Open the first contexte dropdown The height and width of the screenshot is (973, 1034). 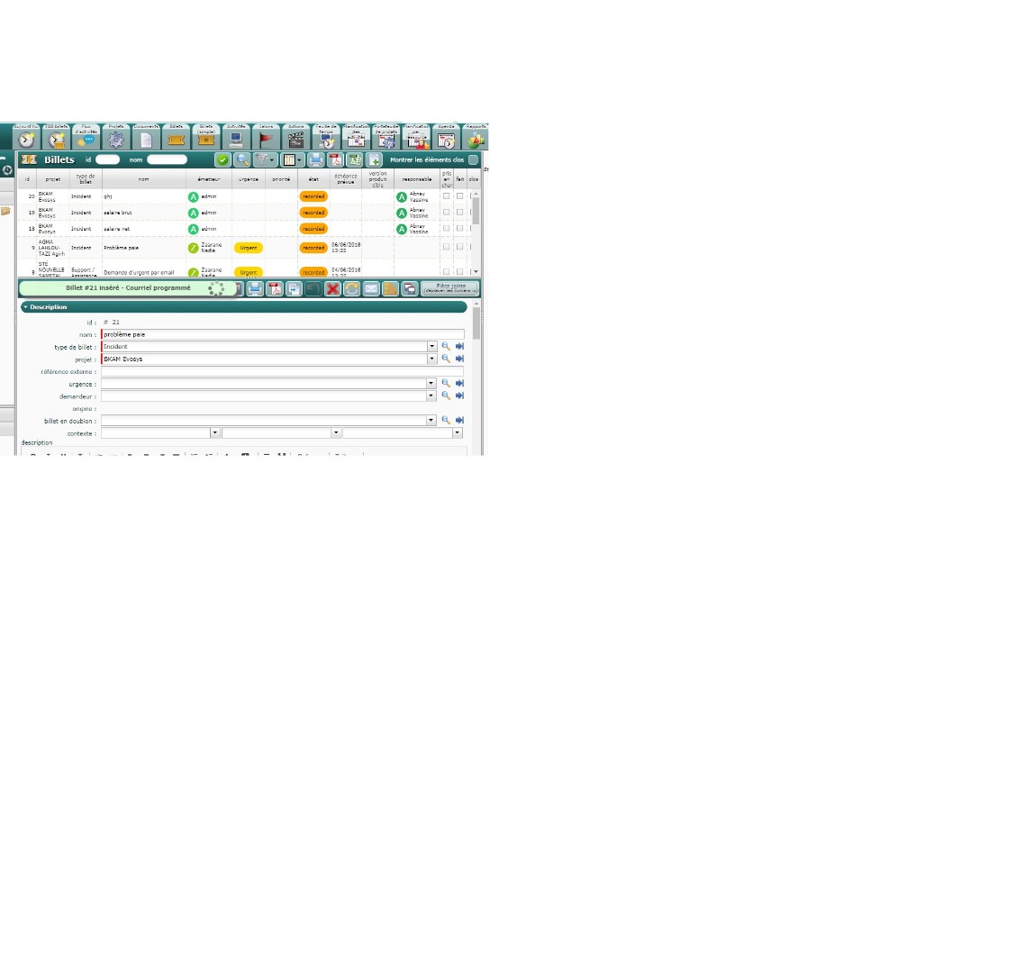215,432
